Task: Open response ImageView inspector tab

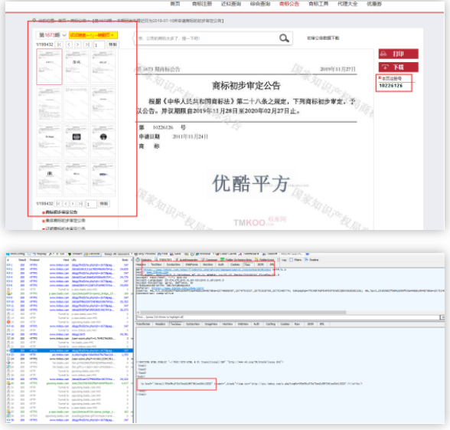Action: point(210,324)
